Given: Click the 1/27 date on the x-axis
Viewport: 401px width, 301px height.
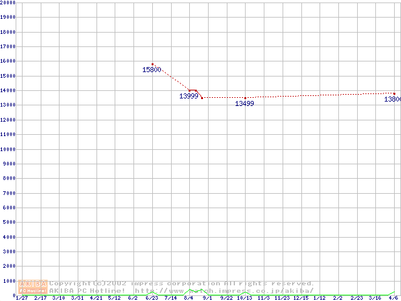Looking at the screenshot, I should pyautogui.click(x=21, y=298).
